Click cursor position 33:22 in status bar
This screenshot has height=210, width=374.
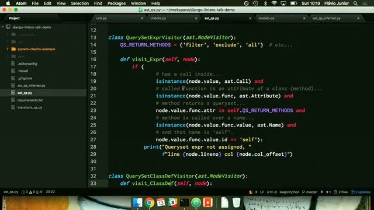tap(50, 192)
